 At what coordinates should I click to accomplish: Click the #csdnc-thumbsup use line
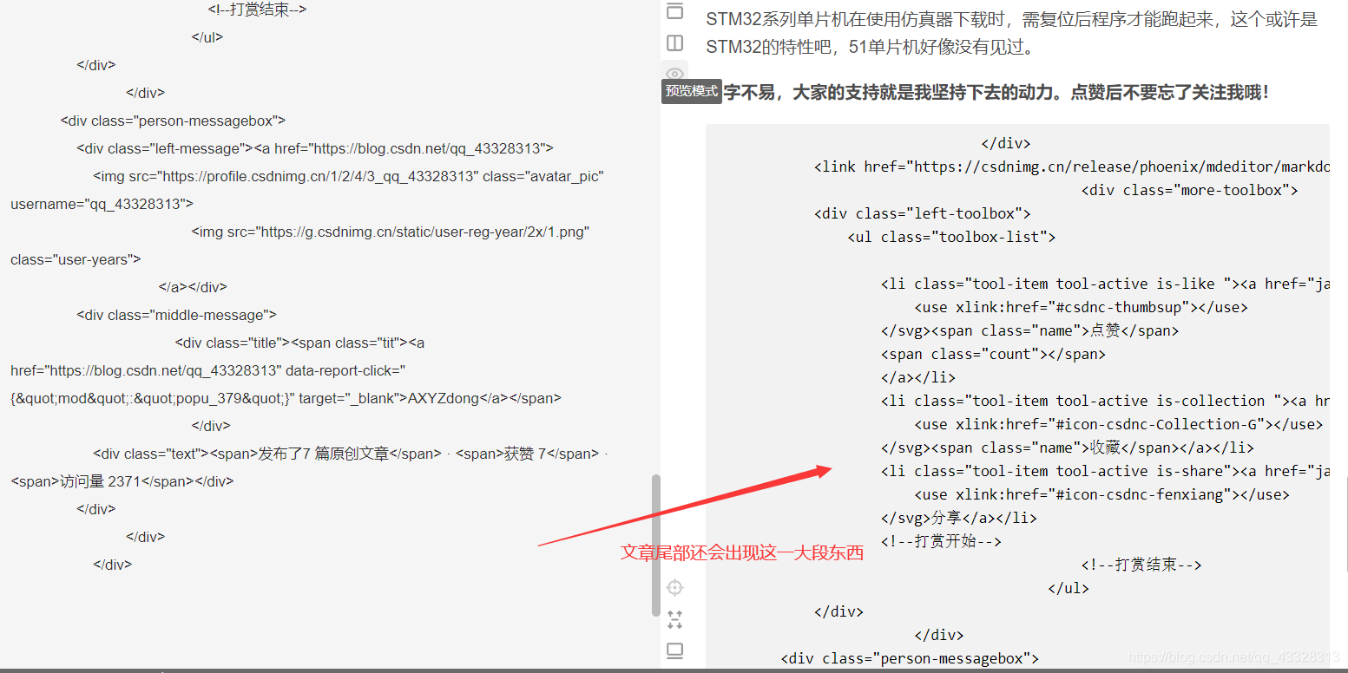point(1081,307)
